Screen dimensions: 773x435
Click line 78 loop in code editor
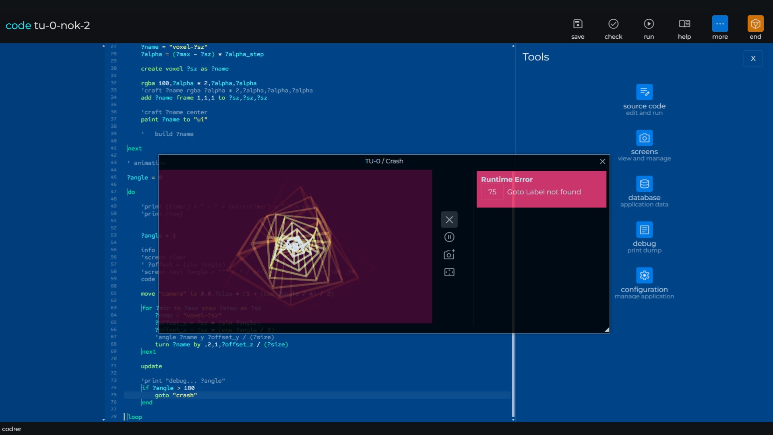(x=135, y=417)
